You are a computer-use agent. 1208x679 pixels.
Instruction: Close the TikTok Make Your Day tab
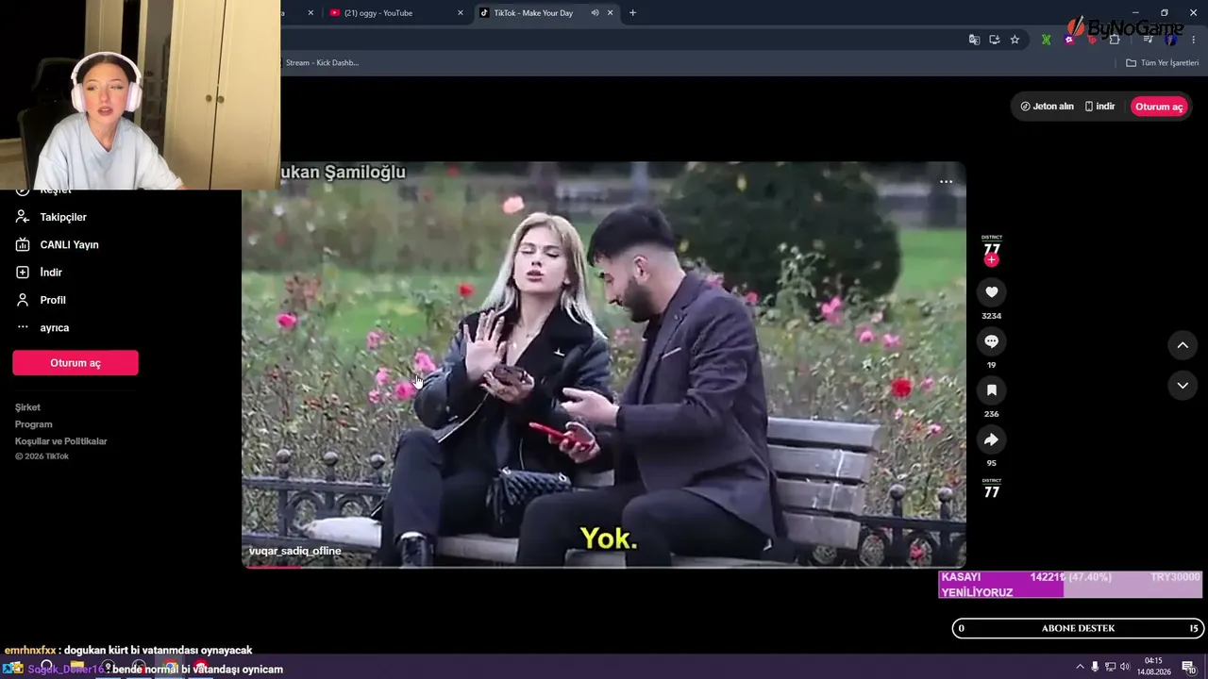click(x=611, y=13)
